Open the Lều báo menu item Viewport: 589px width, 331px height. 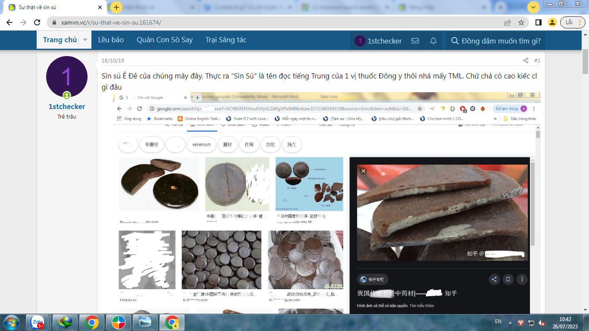pos(111,40)
